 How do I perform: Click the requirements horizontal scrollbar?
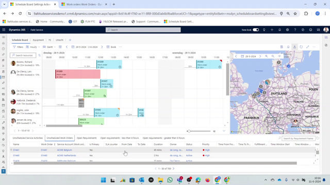point(155,163)
